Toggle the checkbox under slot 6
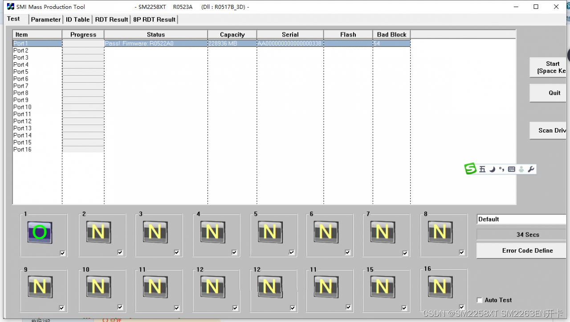 pos(347,253)
